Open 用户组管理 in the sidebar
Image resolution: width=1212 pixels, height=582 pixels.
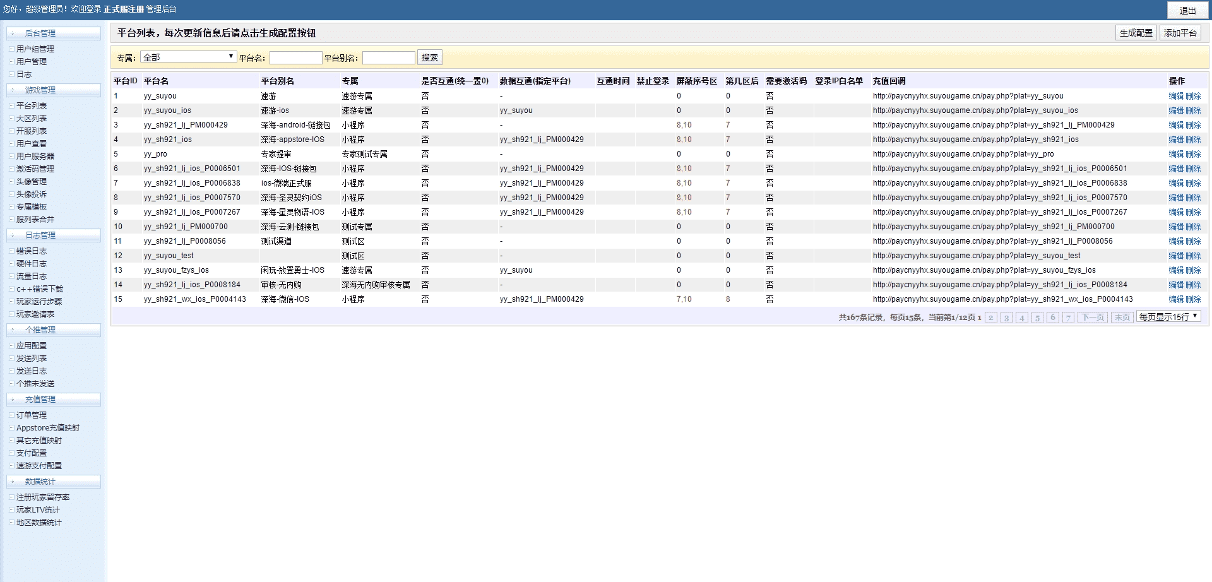coord(35,49)
